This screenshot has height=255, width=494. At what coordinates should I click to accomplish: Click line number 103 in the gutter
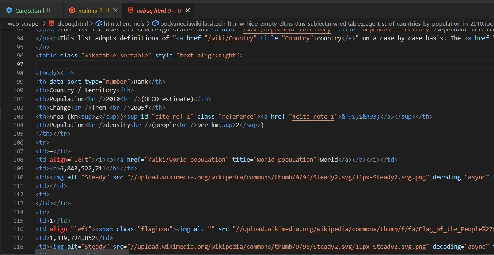tap(19, 116)
